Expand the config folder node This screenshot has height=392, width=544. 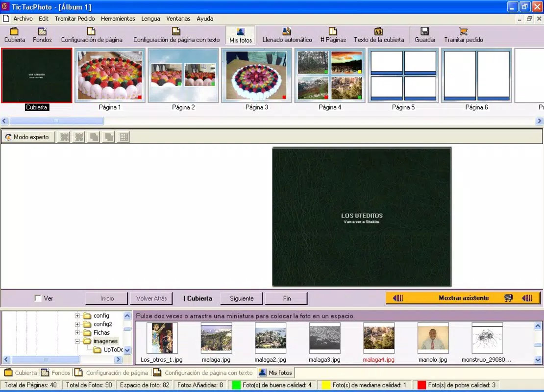tap(77, 316)
